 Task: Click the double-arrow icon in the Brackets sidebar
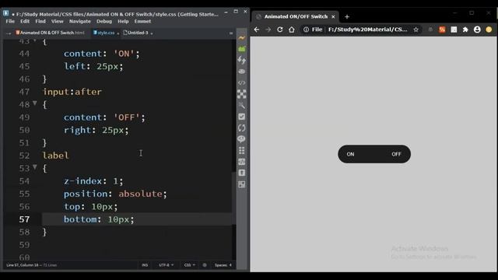point(242,61)
